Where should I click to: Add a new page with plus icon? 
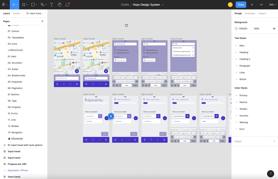42,21
